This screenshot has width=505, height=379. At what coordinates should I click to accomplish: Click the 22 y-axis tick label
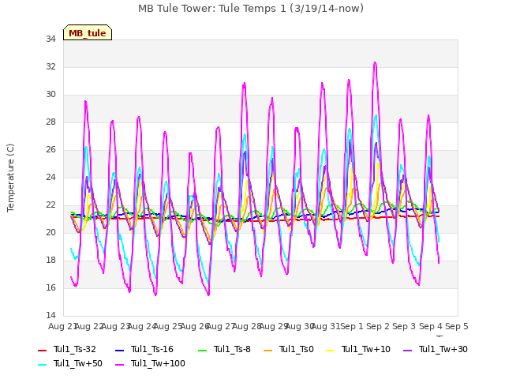coord(50,205)
